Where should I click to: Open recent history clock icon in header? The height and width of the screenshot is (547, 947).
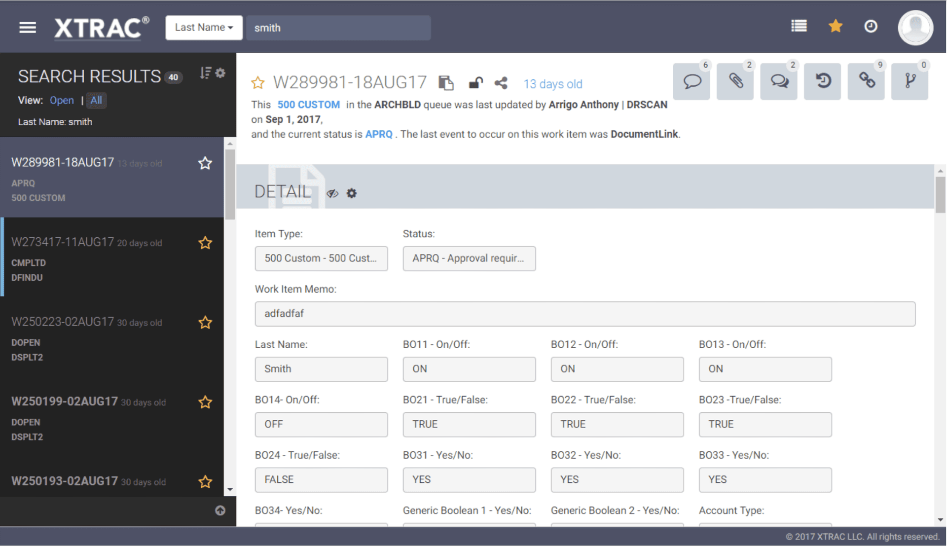click(x=871, y=26)
